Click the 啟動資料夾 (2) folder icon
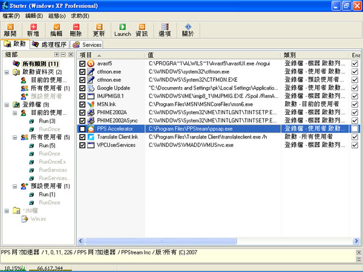The height and width of the screenshot is (272, 363). (x=16, y=72)
